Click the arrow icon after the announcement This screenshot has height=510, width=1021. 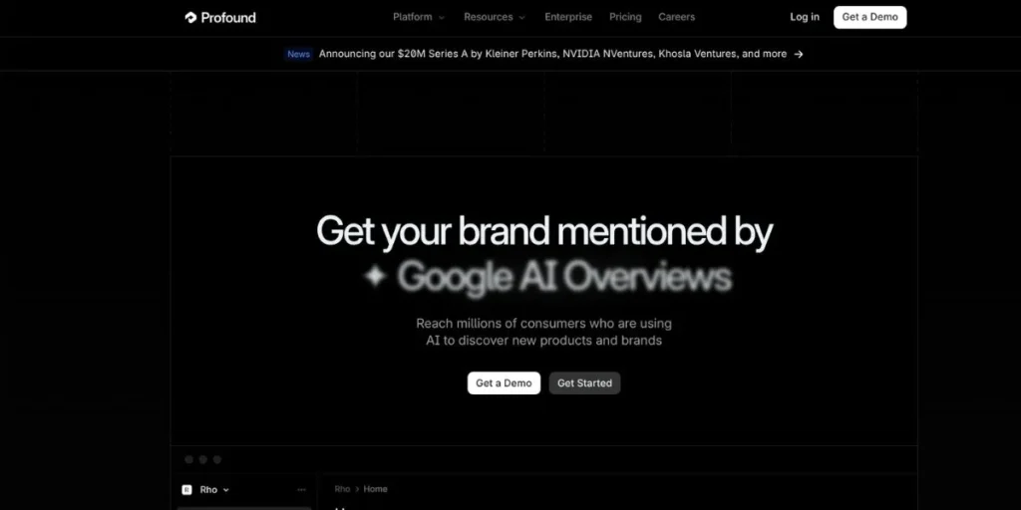[x=799, y=54]
